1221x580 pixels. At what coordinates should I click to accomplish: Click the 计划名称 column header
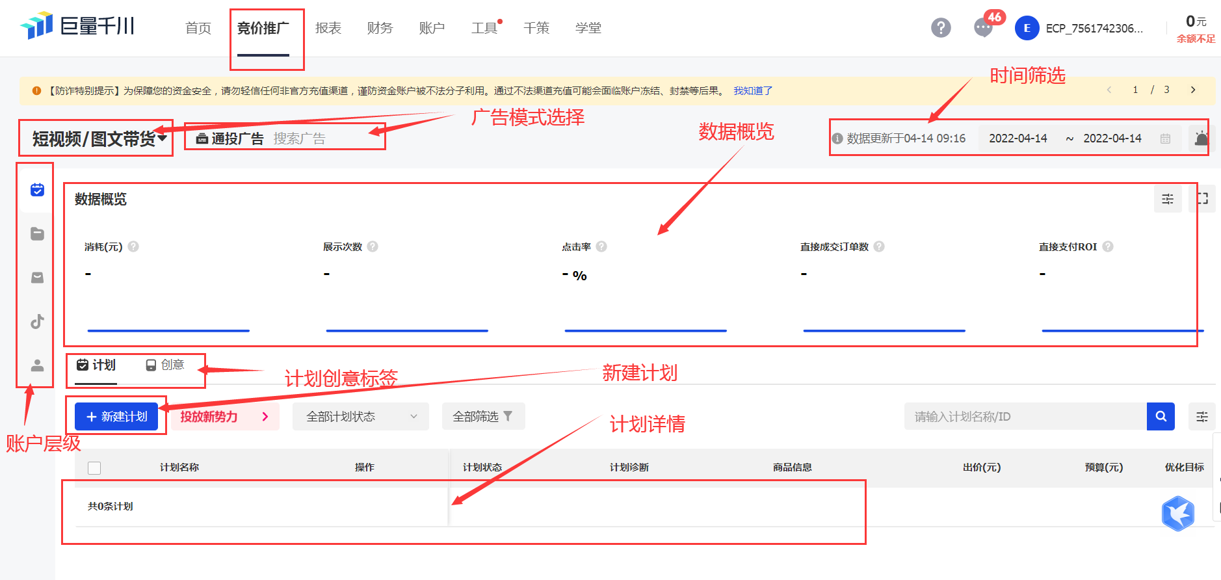pyautogui.click(x=179, y=468)
